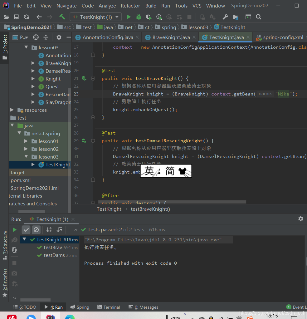Open the Terminal tool window
Image resolution: width=307 pixels, height=319 pixels.
point(109,307)
